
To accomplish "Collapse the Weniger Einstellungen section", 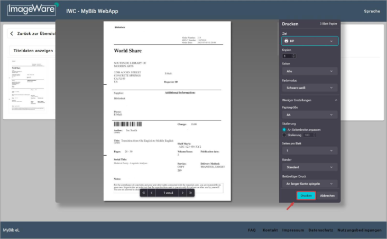I will click(x=335, y=100).
